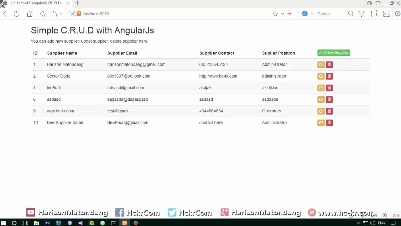This screenshot has width=401, height=226.
Task: Expand the address bar favorites dropdown
Action: [x=283, y=14]
